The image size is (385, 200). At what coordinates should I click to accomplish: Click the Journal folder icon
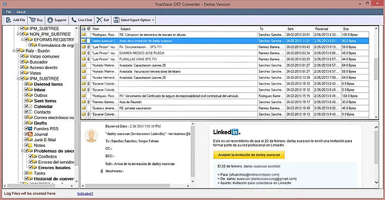[30, 134]
